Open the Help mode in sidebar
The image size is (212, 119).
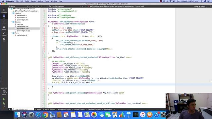click(x=4, y=39)
